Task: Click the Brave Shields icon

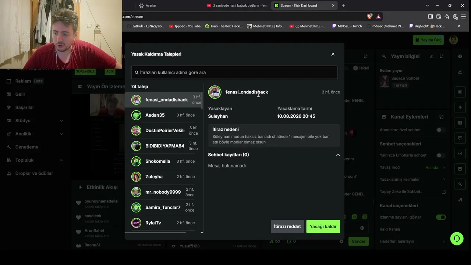Action: [370, 17]
